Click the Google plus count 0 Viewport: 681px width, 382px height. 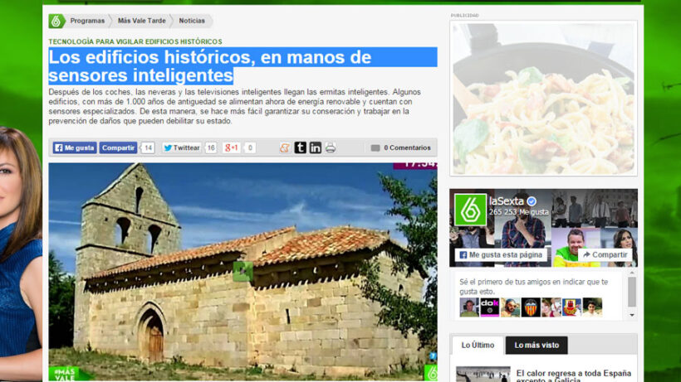coord(250,147)
